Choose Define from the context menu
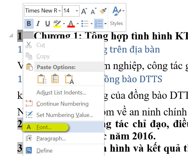Screen dimensions: 188x156 (x=64, y=150)
